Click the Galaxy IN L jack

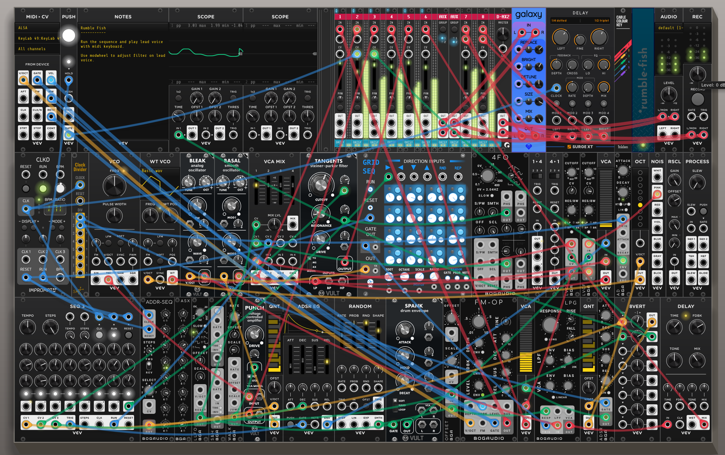(522, 32)
